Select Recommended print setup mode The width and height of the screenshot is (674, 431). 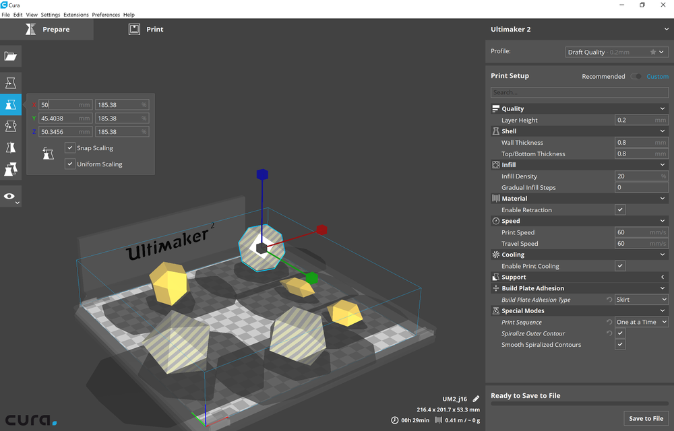603,76
